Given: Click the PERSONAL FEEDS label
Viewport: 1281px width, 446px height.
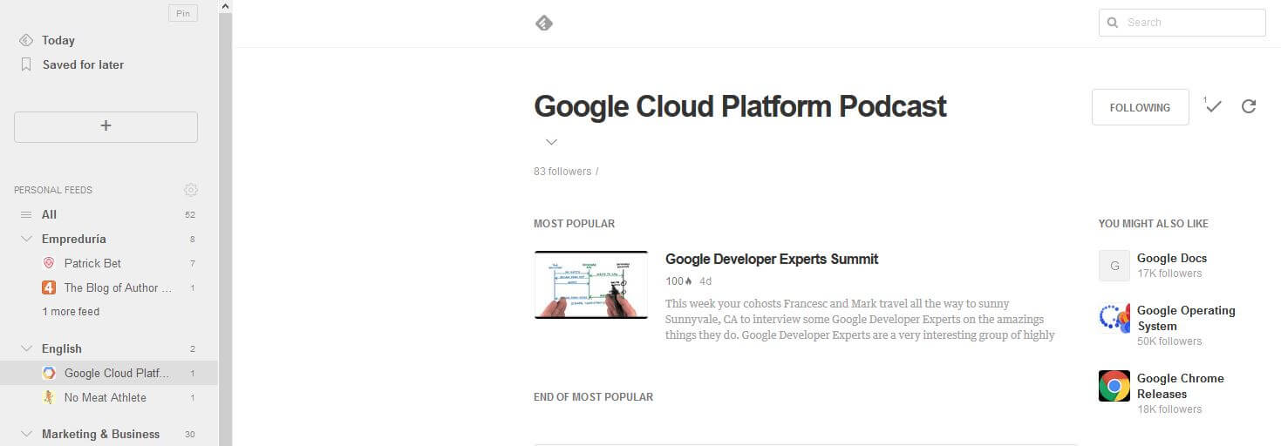Looking at the screenshot, I should (53, 190).
